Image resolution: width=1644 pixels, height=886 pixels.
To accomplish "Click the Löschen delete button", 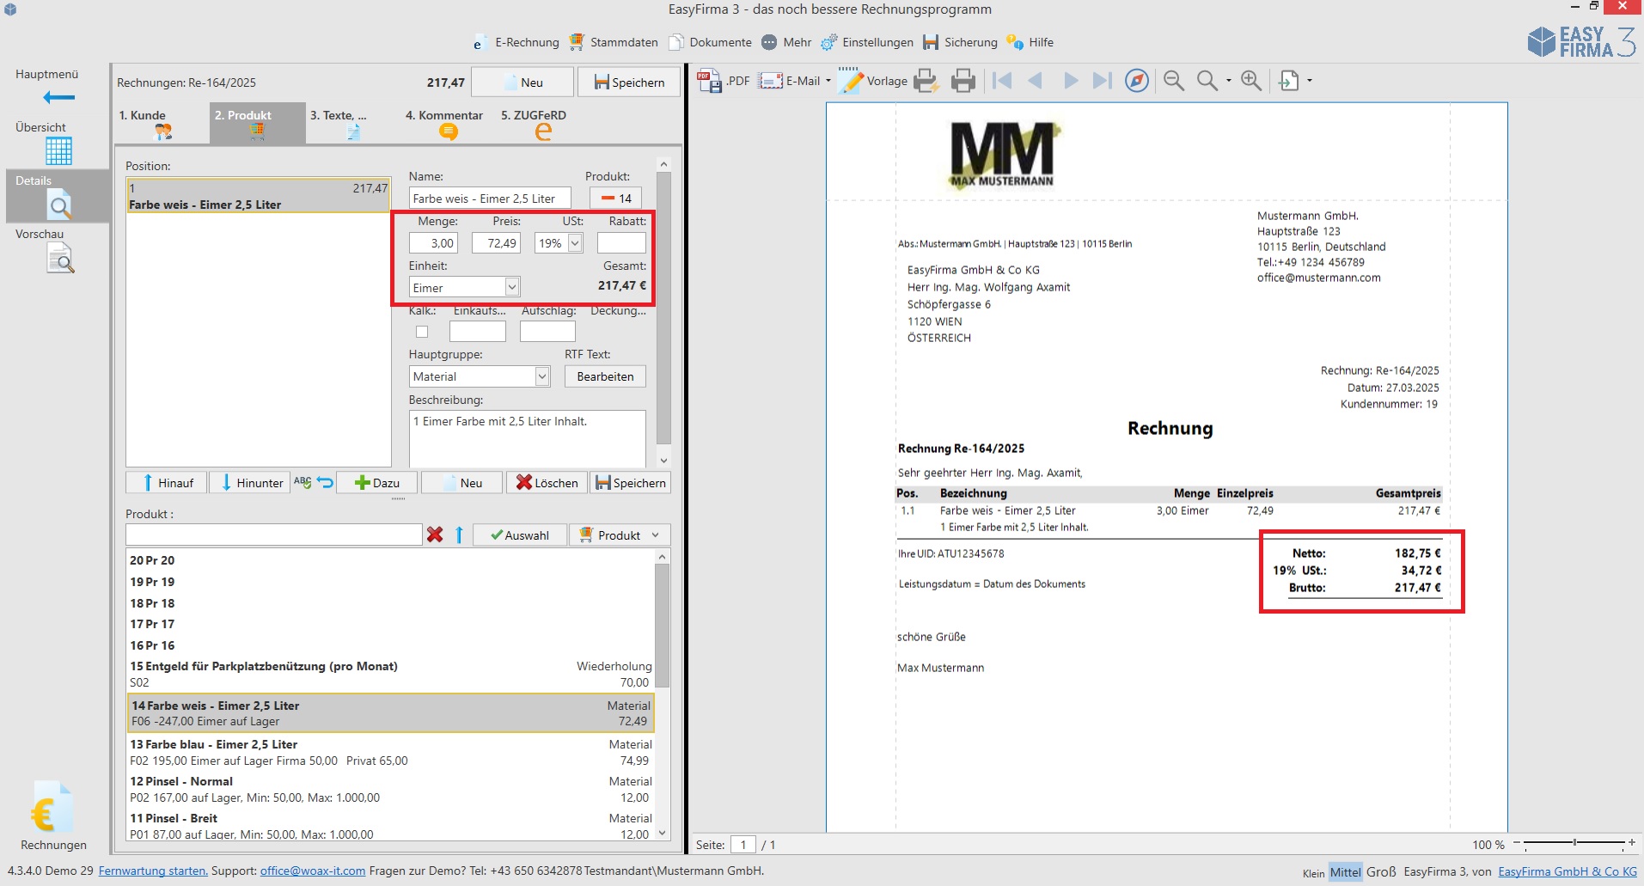I will (x=547, y=483).
